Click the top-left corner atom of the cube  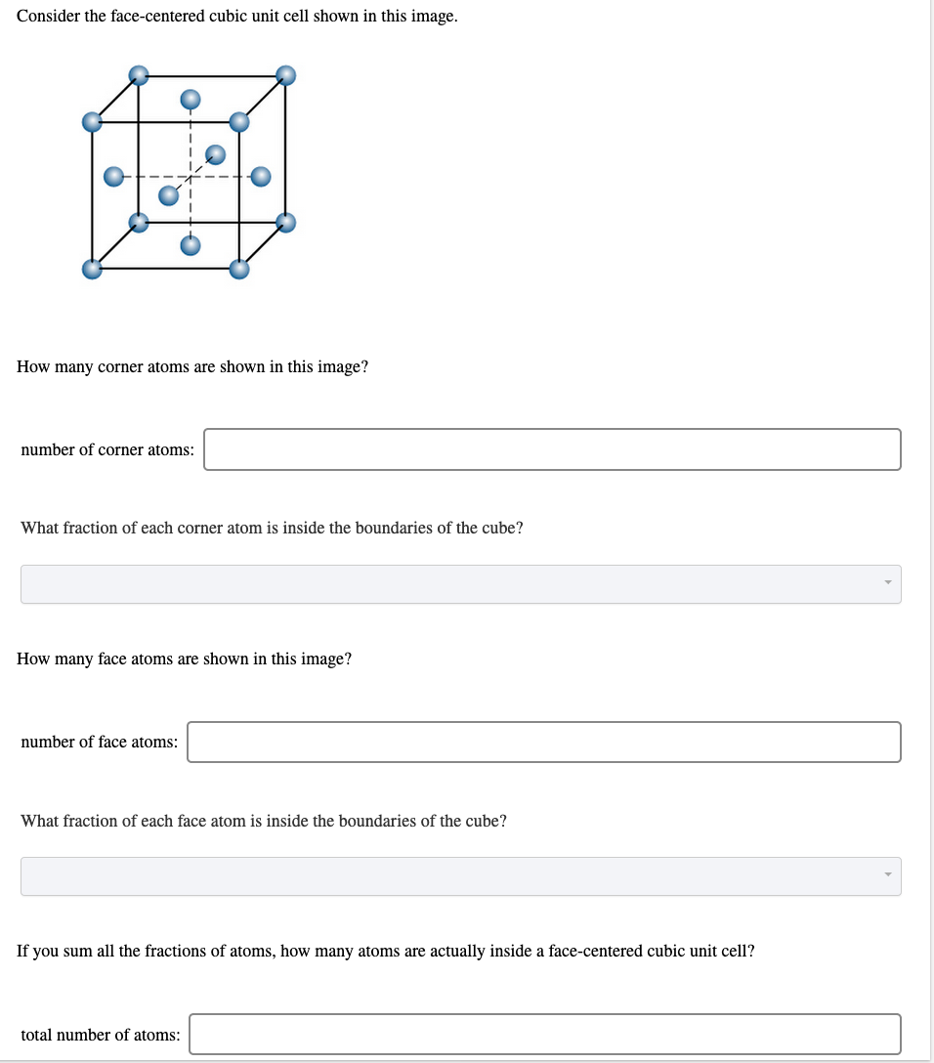[93, 123]
